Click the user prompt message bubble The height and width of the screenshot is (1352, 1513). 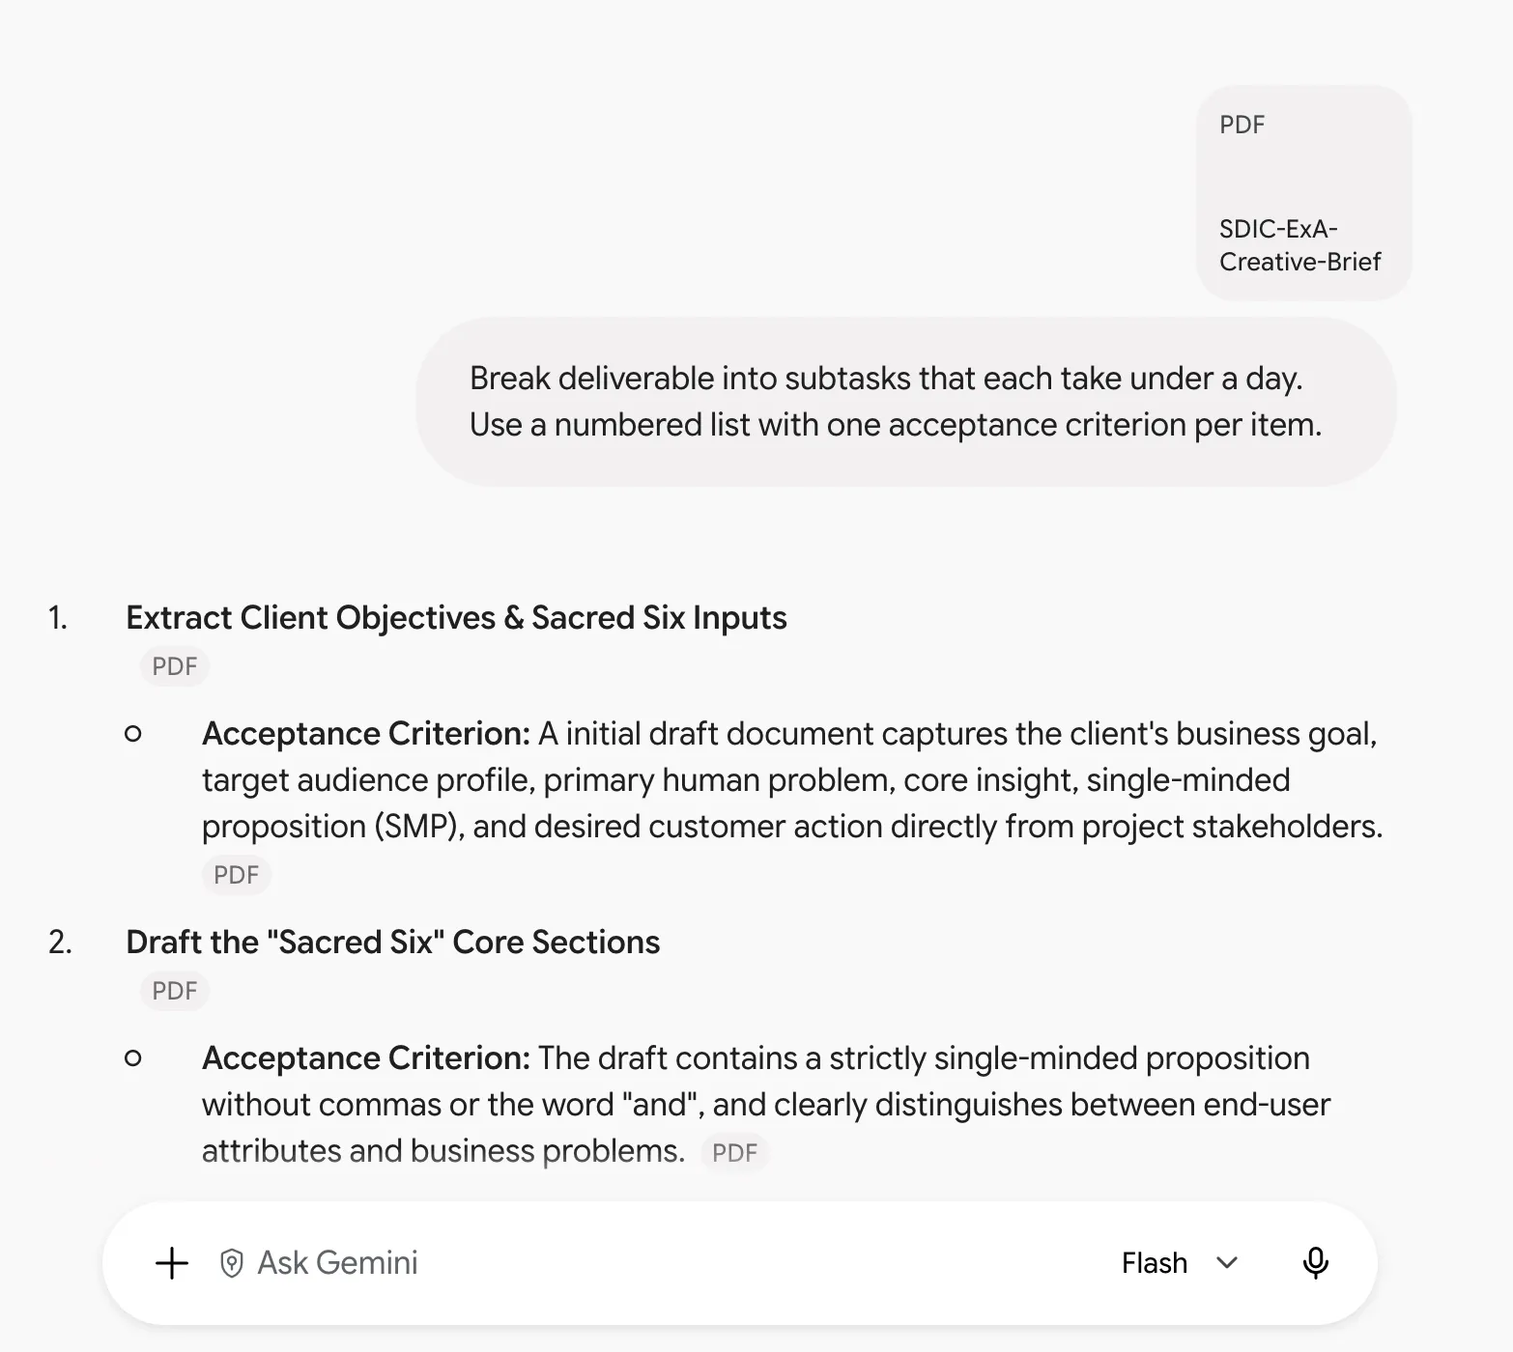pyautogui.click(x=906, y=402)
